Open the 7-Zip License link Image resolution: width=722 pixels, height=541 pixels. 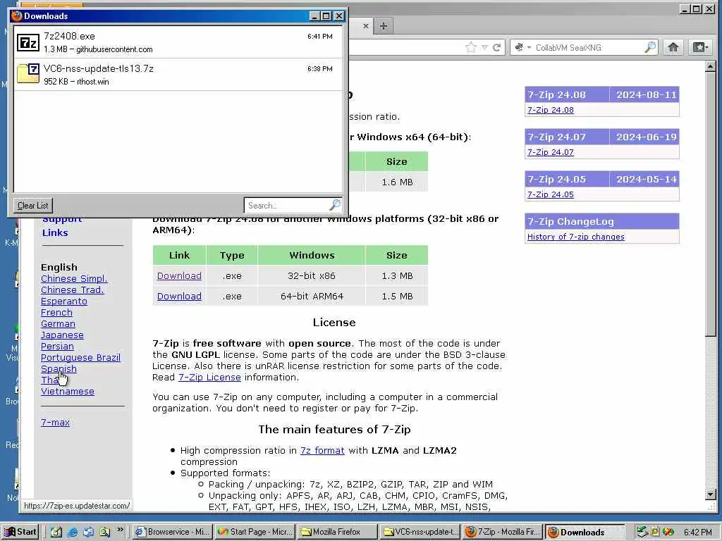click(x=209, y=378)
